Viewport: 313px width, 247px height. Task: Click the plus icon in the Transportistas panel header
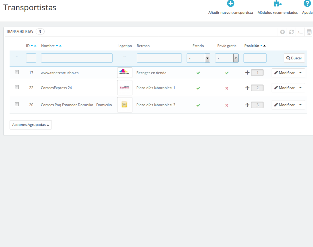283,32
